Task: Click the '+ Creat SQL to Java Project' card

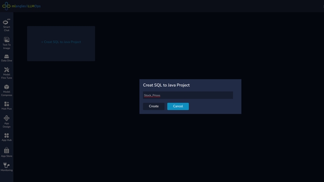Action: [61, 42]
